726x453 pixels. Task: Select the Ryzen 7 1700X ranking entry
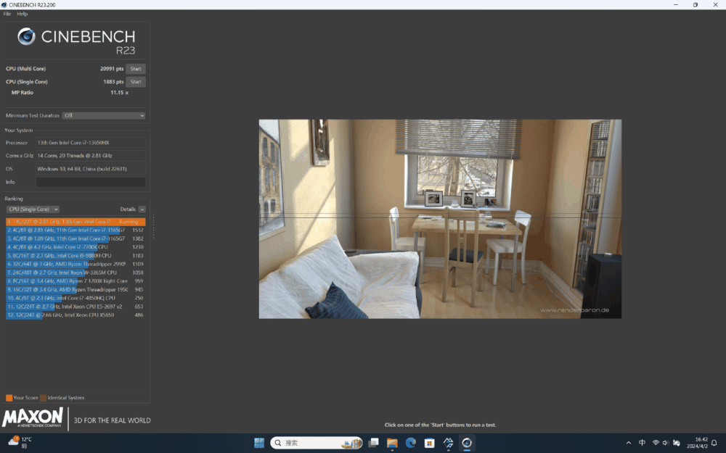[73, 280]
